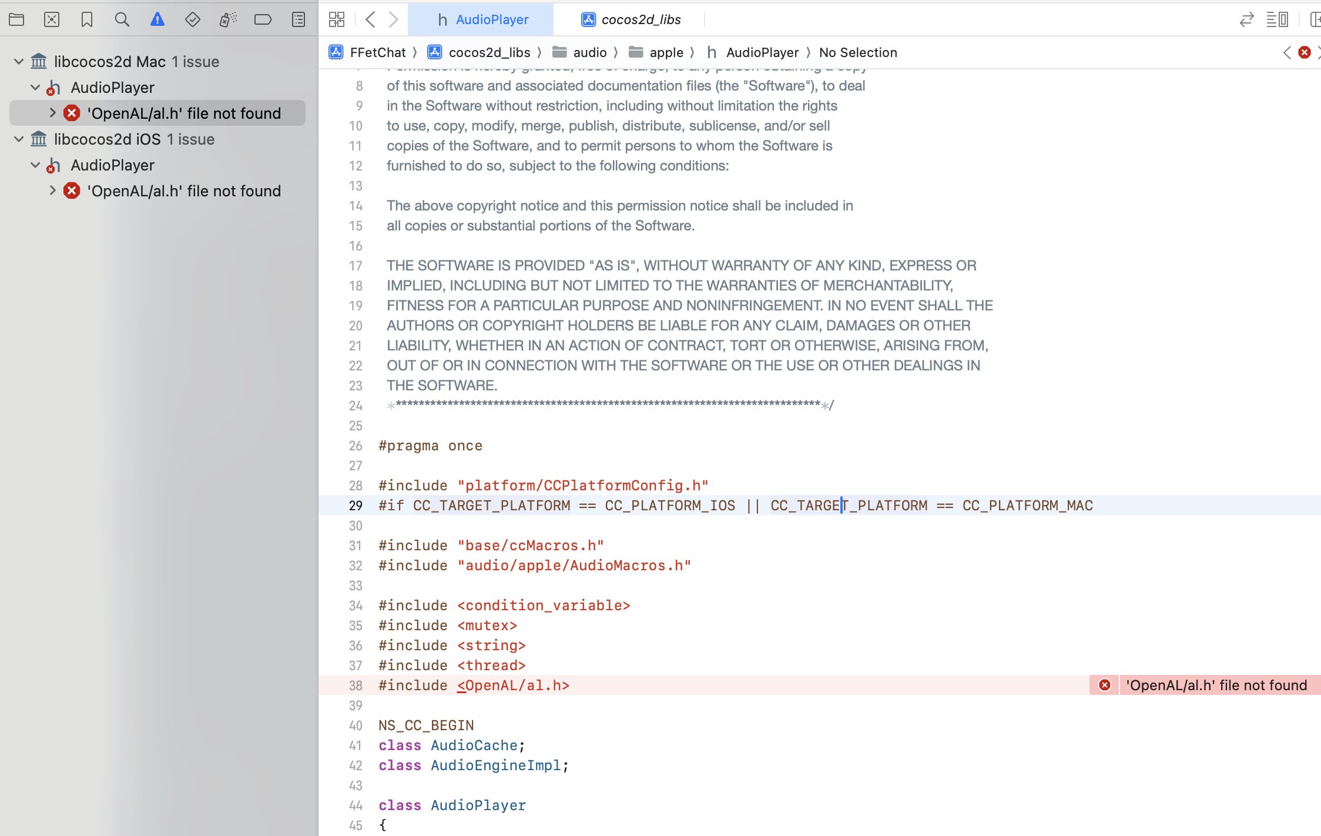
Task: Click the inline 'OpenAL/al.h' file not found error
Action: click(1215, 685)
